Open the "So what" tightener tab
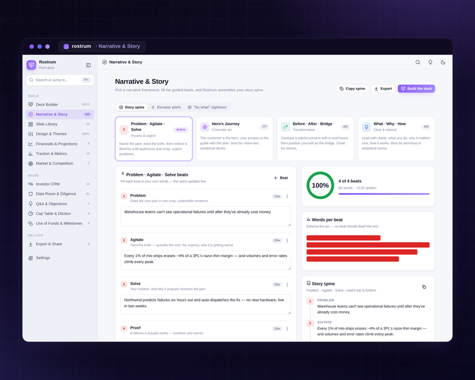 tap(207, 107)
